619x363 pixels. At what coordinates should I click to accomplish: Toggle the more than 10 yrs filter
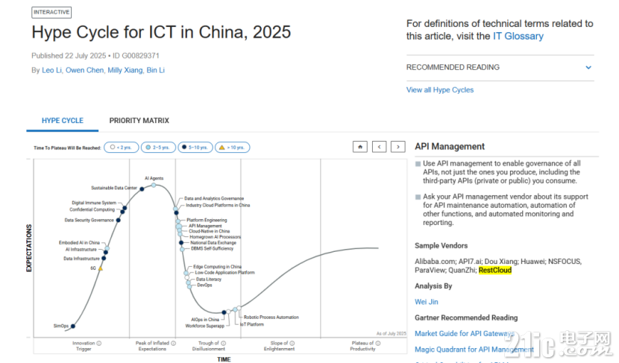coord(232,147)
